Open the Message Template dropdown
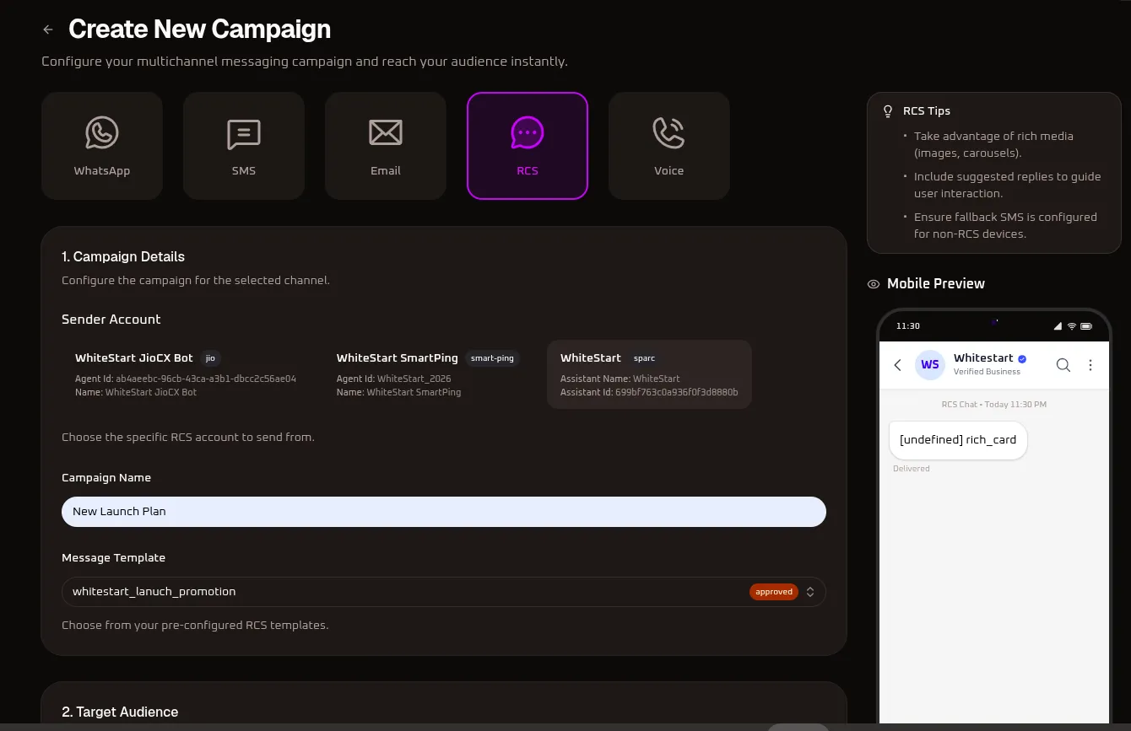This screenshot has height=731, width=1131. (x=444, y=592)
